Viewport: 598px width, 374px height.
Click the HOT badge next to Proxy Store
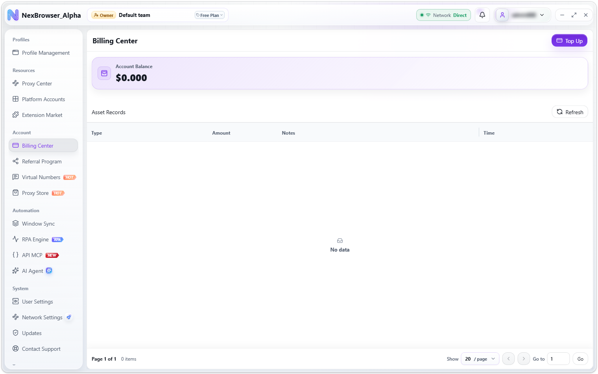[58, 193]
